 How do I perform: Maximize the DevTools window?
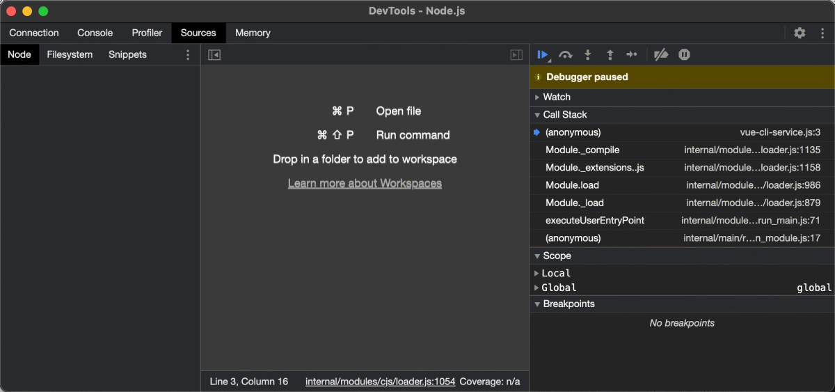point(43,11)
